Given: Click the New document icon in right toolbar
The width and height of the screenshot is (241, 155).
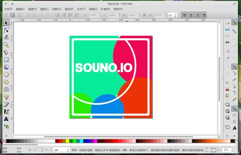Looking at the screenshot, I should tap(227, 22).
